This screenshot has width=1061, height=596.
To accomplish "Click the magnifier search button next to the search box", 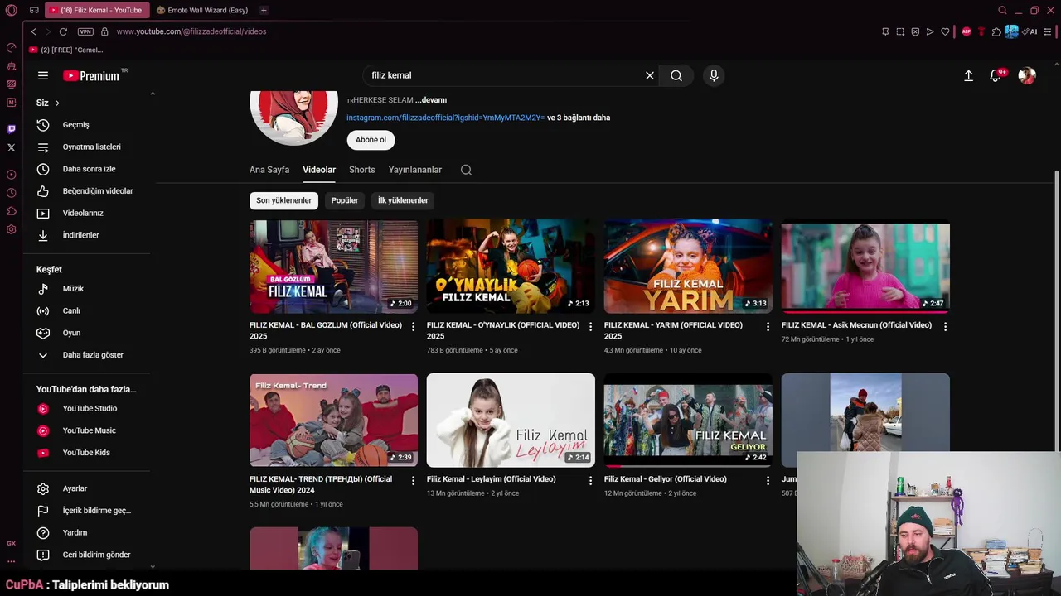I will (676, 75).
